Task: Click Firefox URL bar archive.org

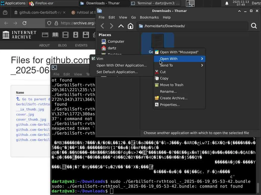Action: pyautogui.click(x=77, y=23)
